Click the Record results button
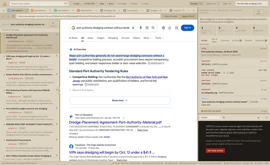 170,16
